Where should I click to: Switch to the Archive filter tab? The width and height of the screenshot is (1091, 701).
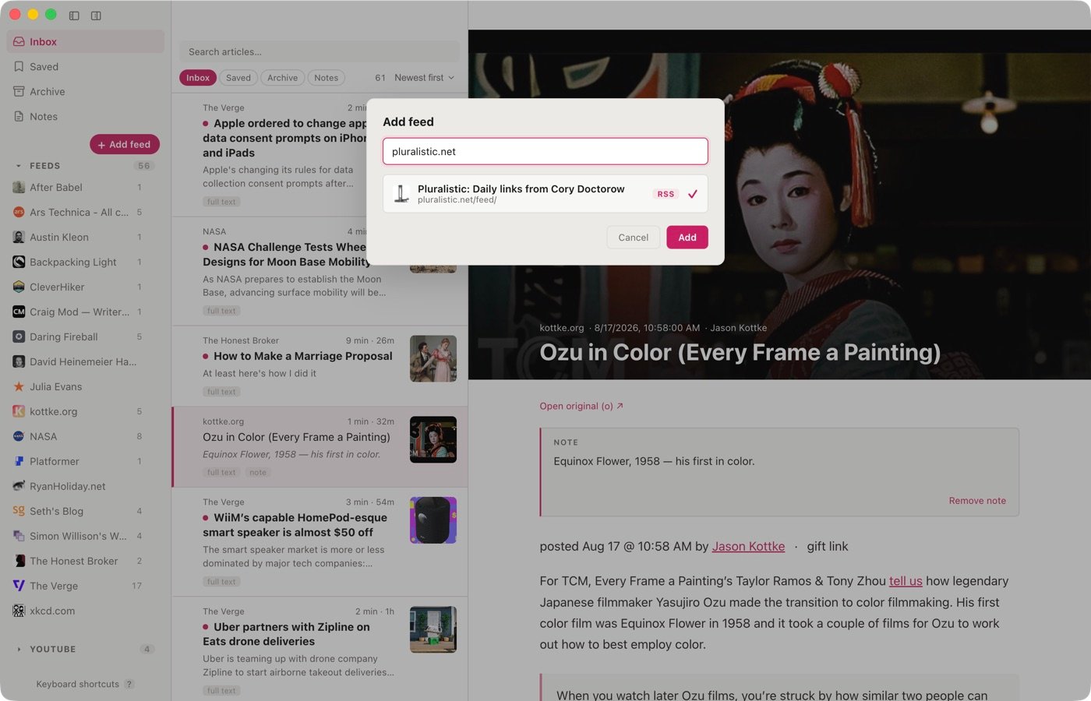coord(282,78)
